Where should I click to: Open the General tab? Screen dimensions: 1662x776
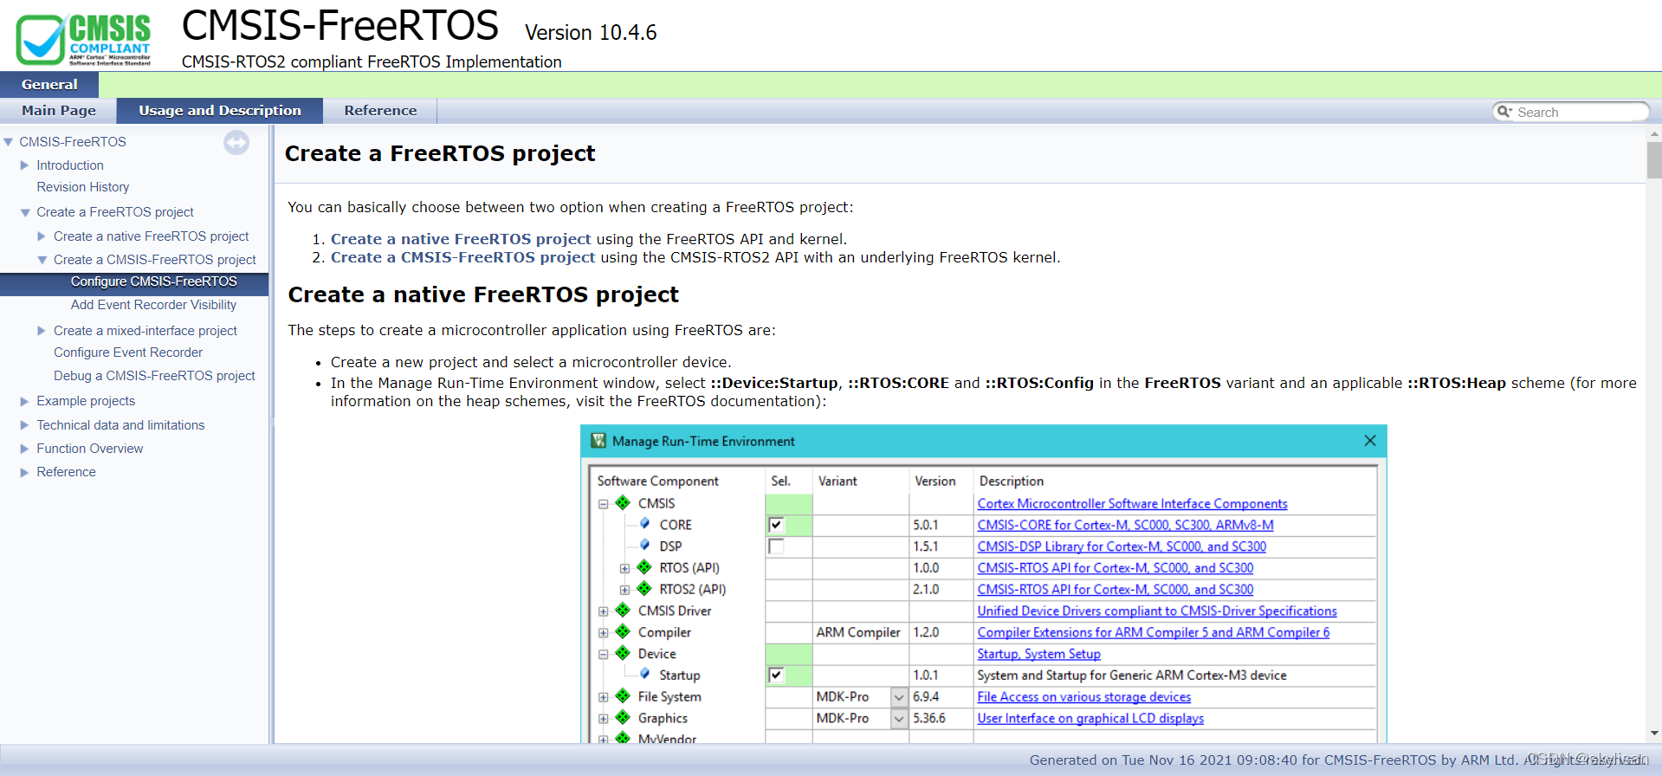pyautogui.click(x=49, y=85)
